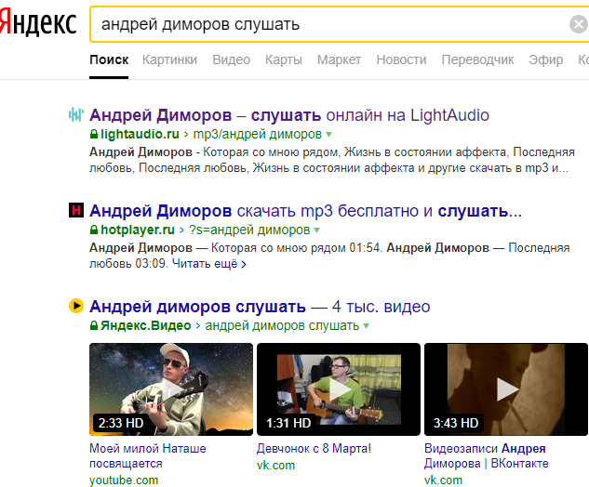Image resolution: width=589 pixels, height=487 pixels.
Task: Play the 2:33 HD video thumbnail
Action: click(171, 389)
